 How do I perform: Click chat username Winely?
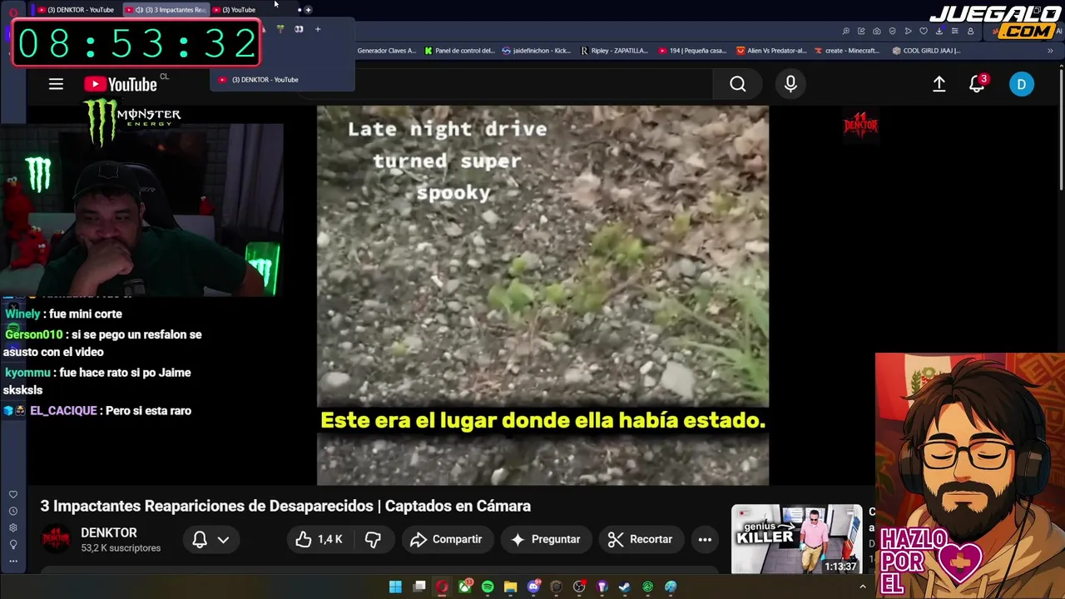(22, 314)
